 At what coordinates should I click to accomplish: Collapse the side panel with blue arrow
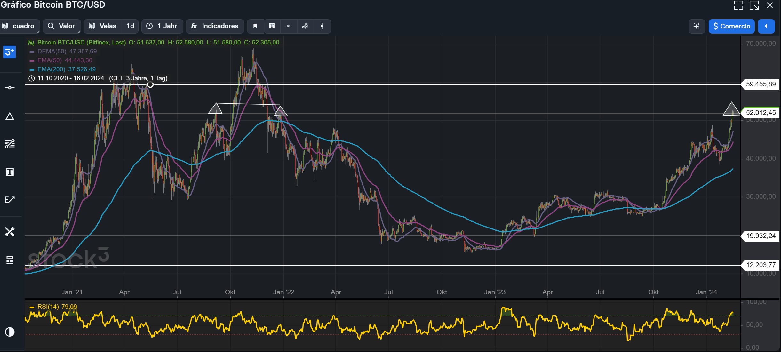point(766,26)
